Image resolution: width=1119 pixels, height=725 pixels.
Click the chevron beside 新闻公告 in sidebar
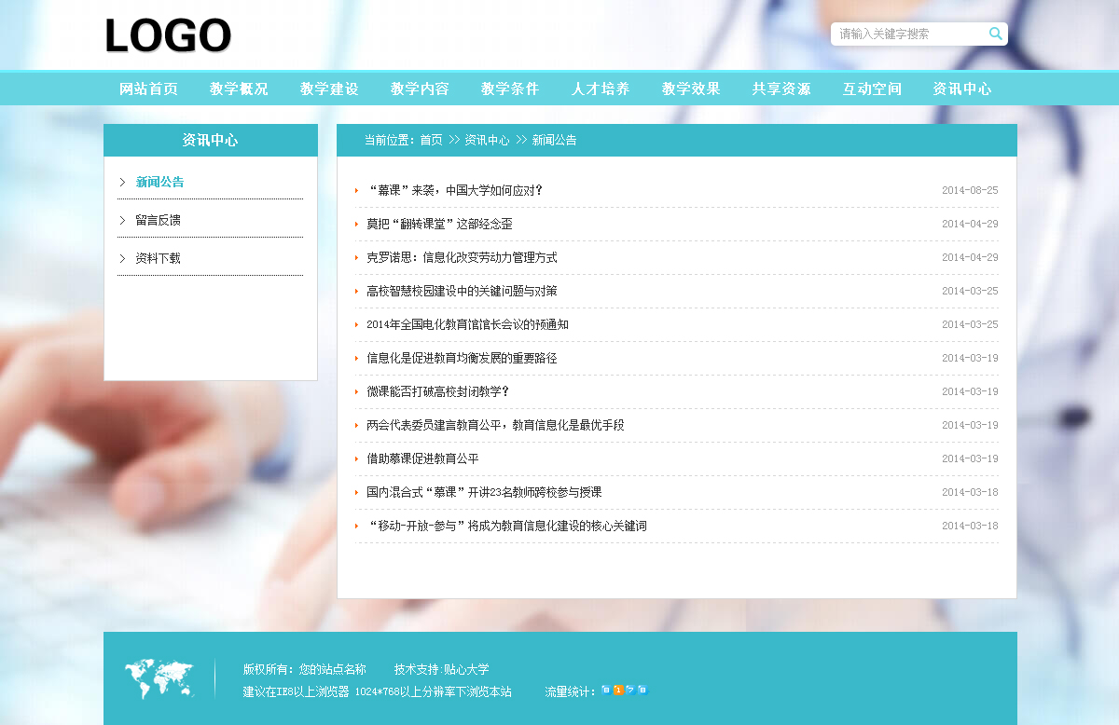pos(122,182)
